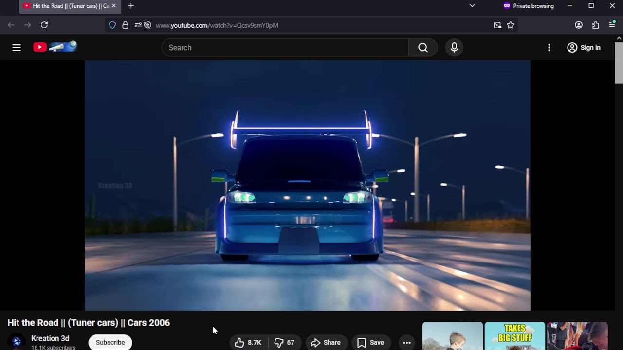Click the video player to pause

click(307, 185)
